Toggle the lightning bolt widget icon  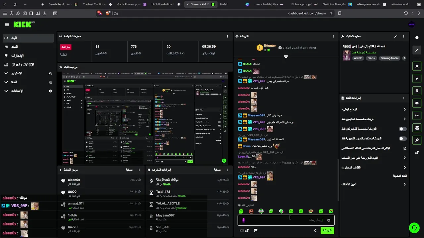pos(417,79)
